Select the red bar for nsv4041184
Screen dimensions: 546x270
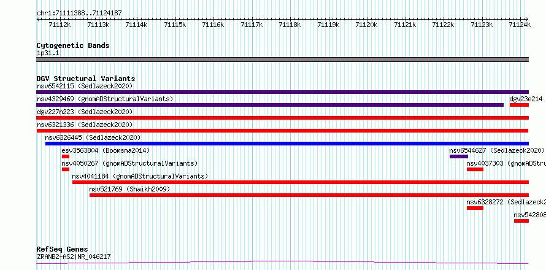point(301,182)
